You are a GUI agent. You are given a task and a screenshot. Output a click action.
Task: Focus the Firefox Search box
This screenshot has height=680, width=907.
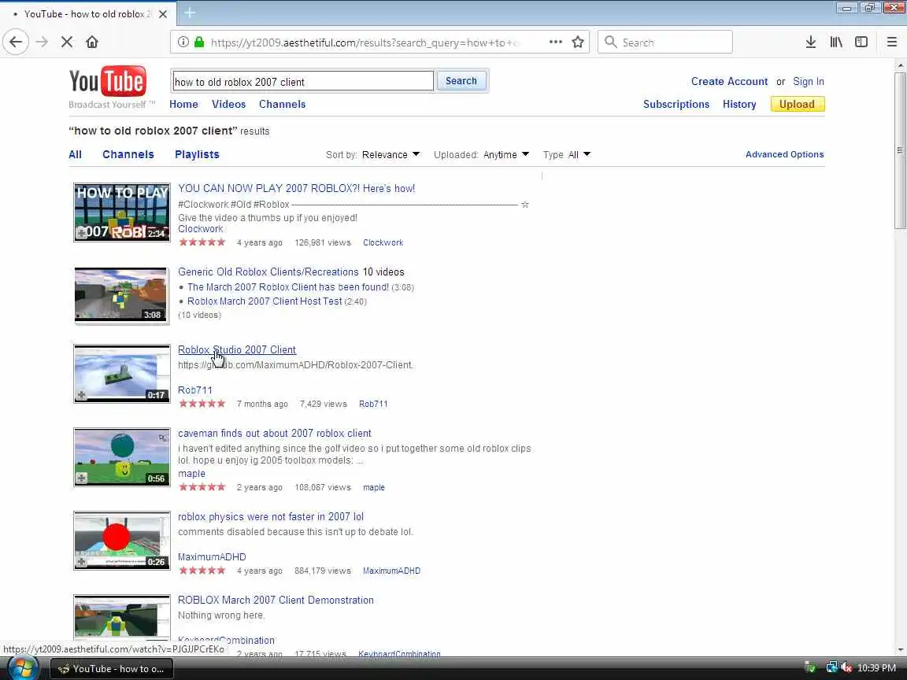point(665,42)
